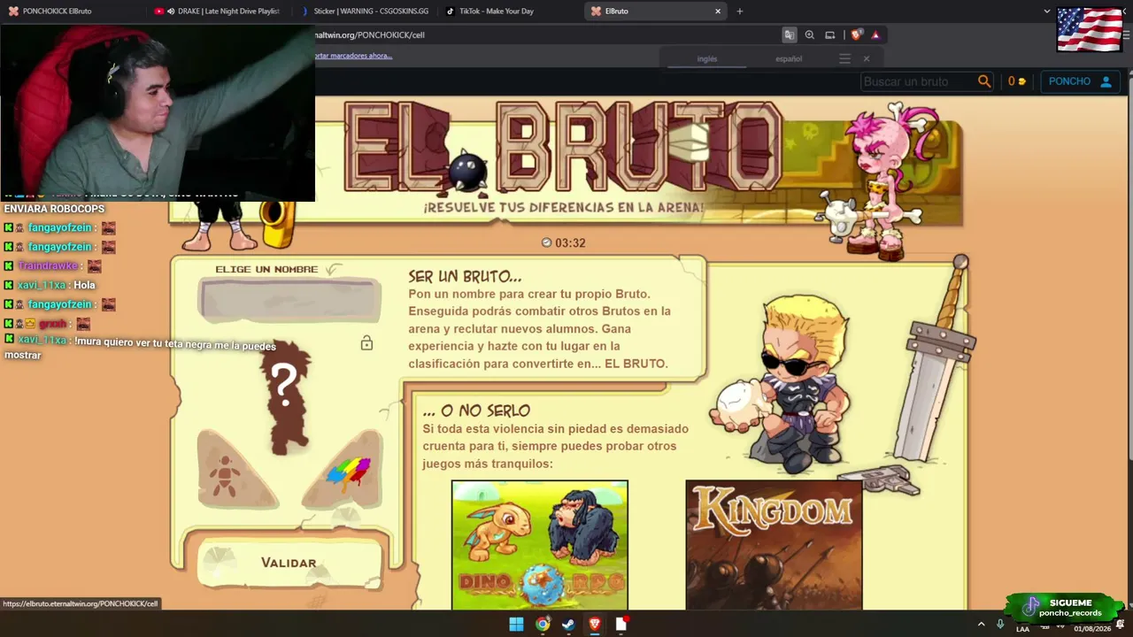Select inglés in the translate popup

[x=707, y=59]
